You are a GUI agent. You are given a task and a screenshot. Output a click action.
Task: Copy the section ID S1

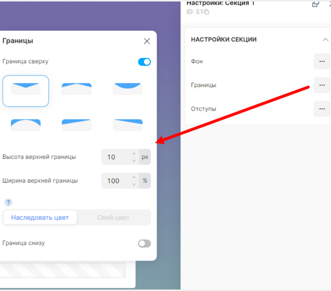207,12
